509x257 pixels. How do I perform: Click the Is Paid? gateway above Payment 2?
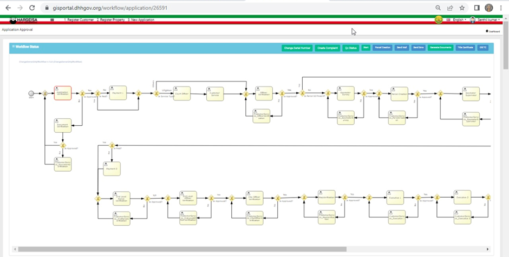pos(112,145)
